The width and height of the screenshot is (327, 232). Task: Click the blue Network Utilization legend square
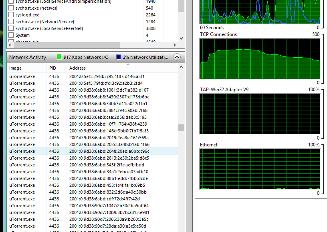tap(119, 57)
